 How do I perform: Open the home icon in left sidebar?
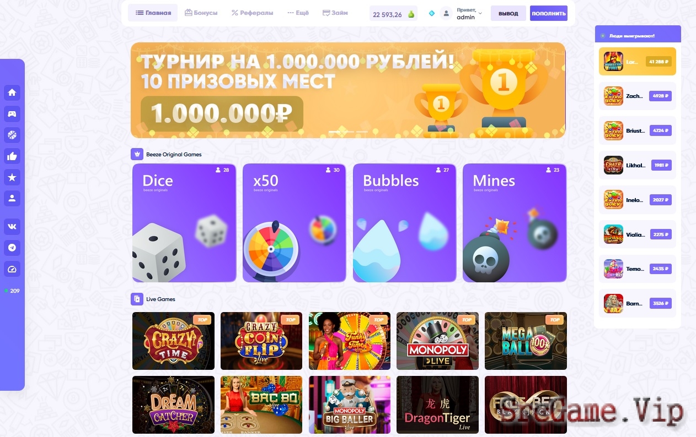click(12, 92)
